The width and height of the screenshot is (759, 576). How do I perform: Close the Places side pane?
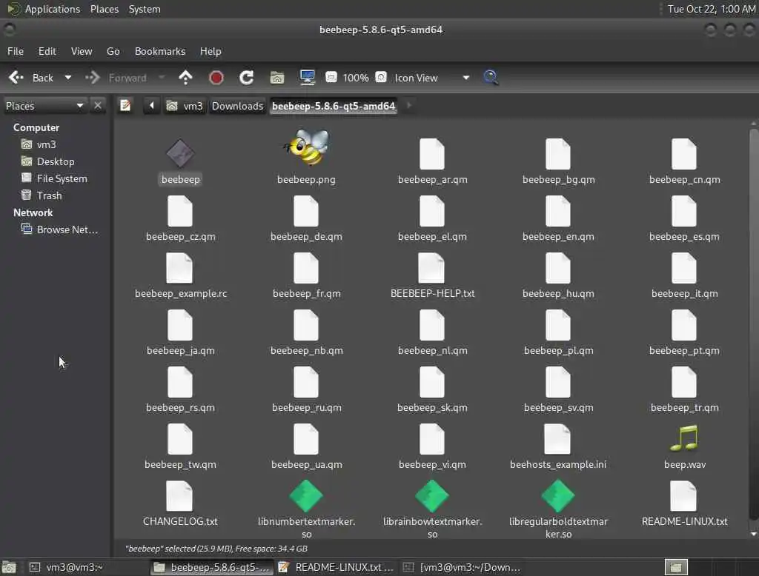pyautogui.click(x=98, y=105)
